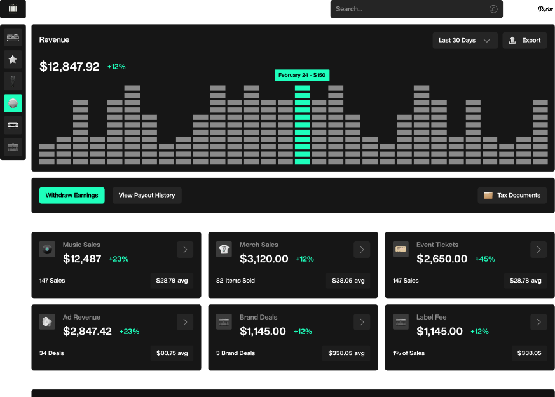Image resolution: width=555 pixels, height=397 pixels.
Task: Expand Label Fee with its chevron arrow
Action: [538, 322]
